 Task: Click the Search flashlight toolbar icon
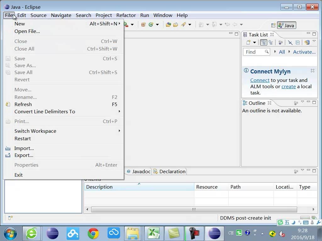(x=183, y=24)
